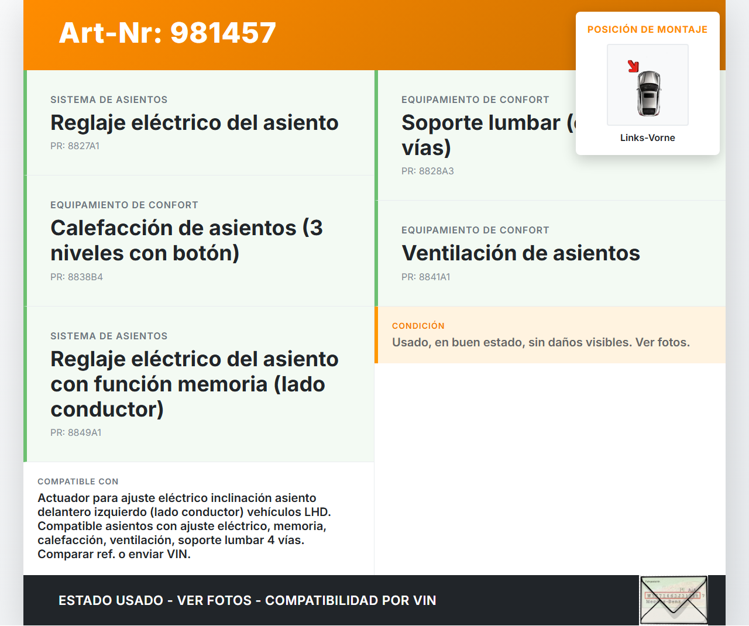The image size is (749, 626).
Task: Click 'EQUIPAMIENTO DE CONFORT' label above Calefacción
Action: [x=124, y=205]
